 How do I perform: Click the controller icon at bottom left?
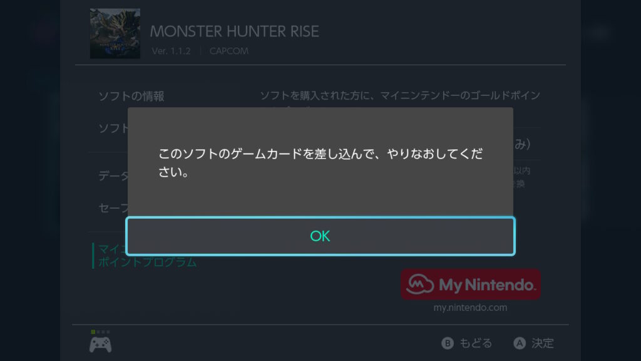[101, 344]
